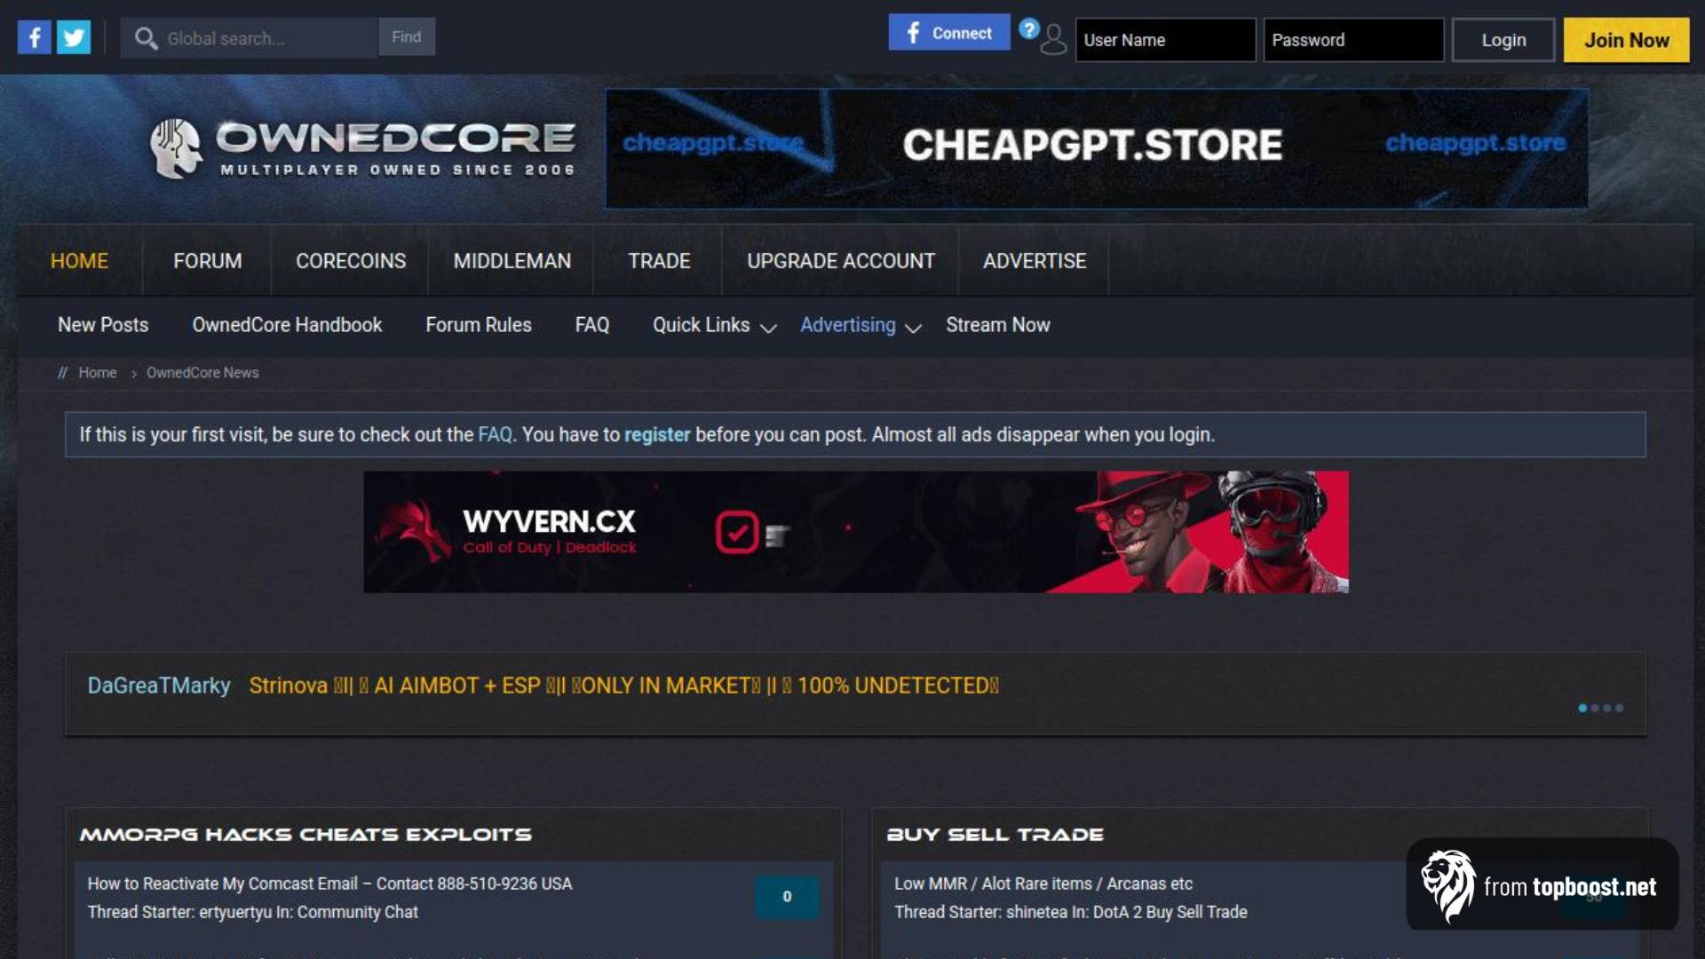
Task: Click the FAQ link in notice
Action: (x=495, y=435)
